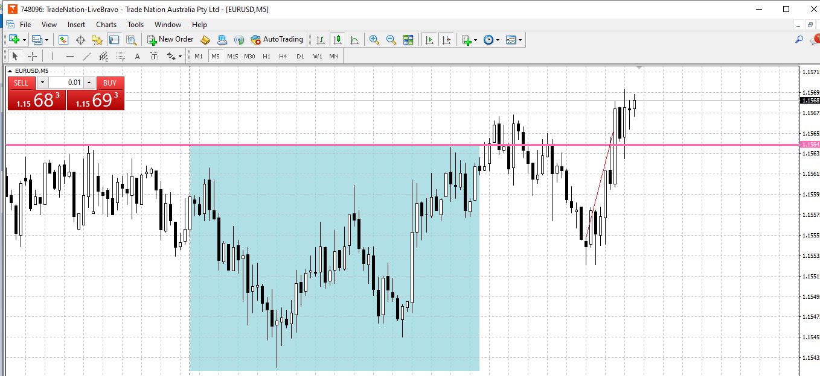Screen dimensions: 820x376
Task: Pick the horizontal line drawing tool
Action: click(70, 56)
